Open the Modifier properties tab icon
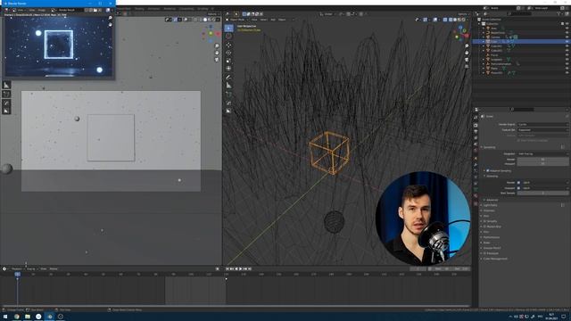571x321 pixels. pyautogui.click(x=476, y=164)
